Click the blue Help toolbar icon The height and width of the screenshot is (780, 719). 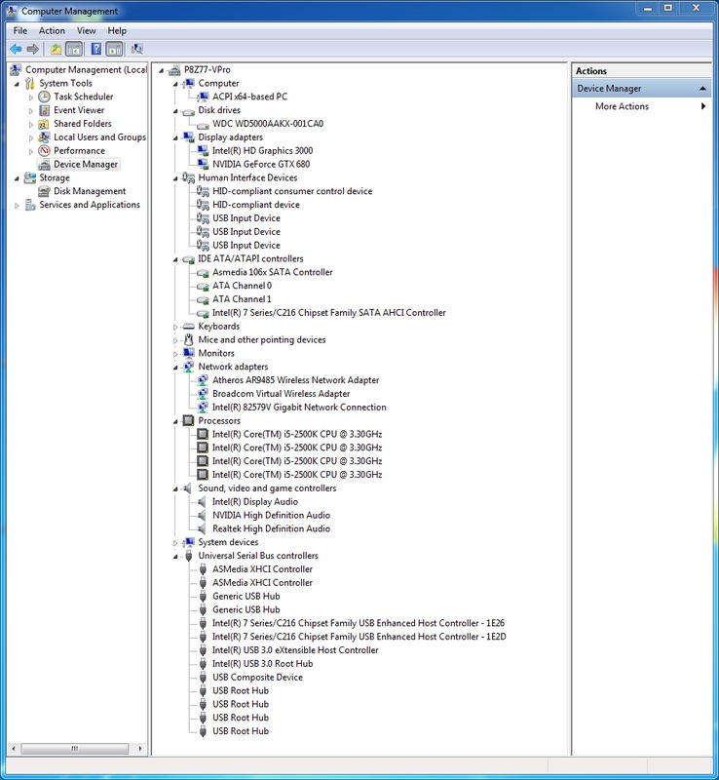click(x=96, y=49)
